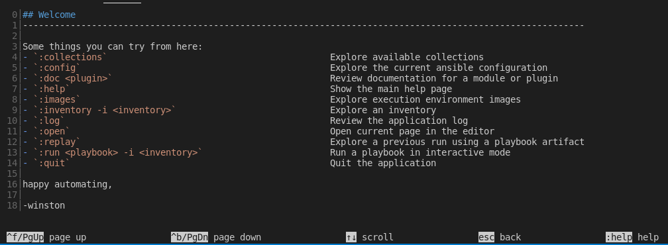668x245 pixels.
Task: Click 'Review documentation for a module or plugin'
Action: (444, 78)
